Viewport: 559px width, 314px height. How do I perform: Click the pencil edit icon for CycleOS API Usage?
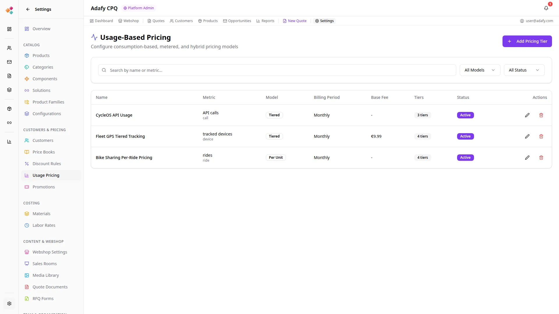(527, 115)
